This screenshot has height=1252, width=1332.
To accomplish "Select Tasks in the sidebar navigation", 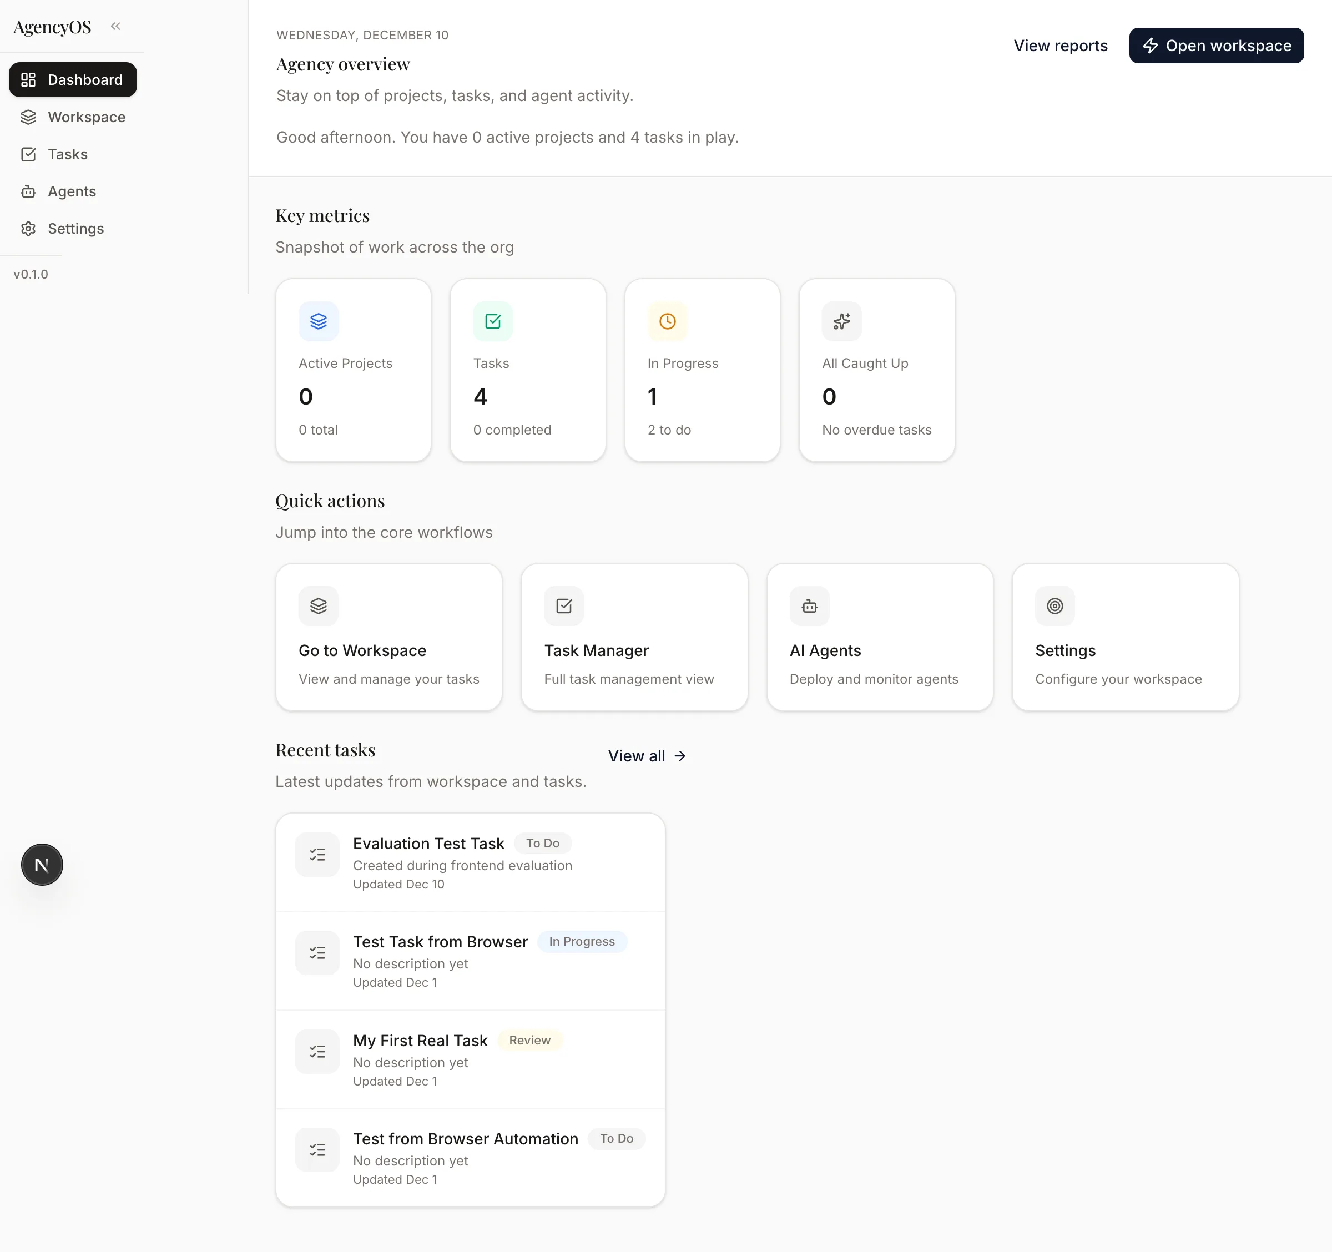I will (67, 154).
